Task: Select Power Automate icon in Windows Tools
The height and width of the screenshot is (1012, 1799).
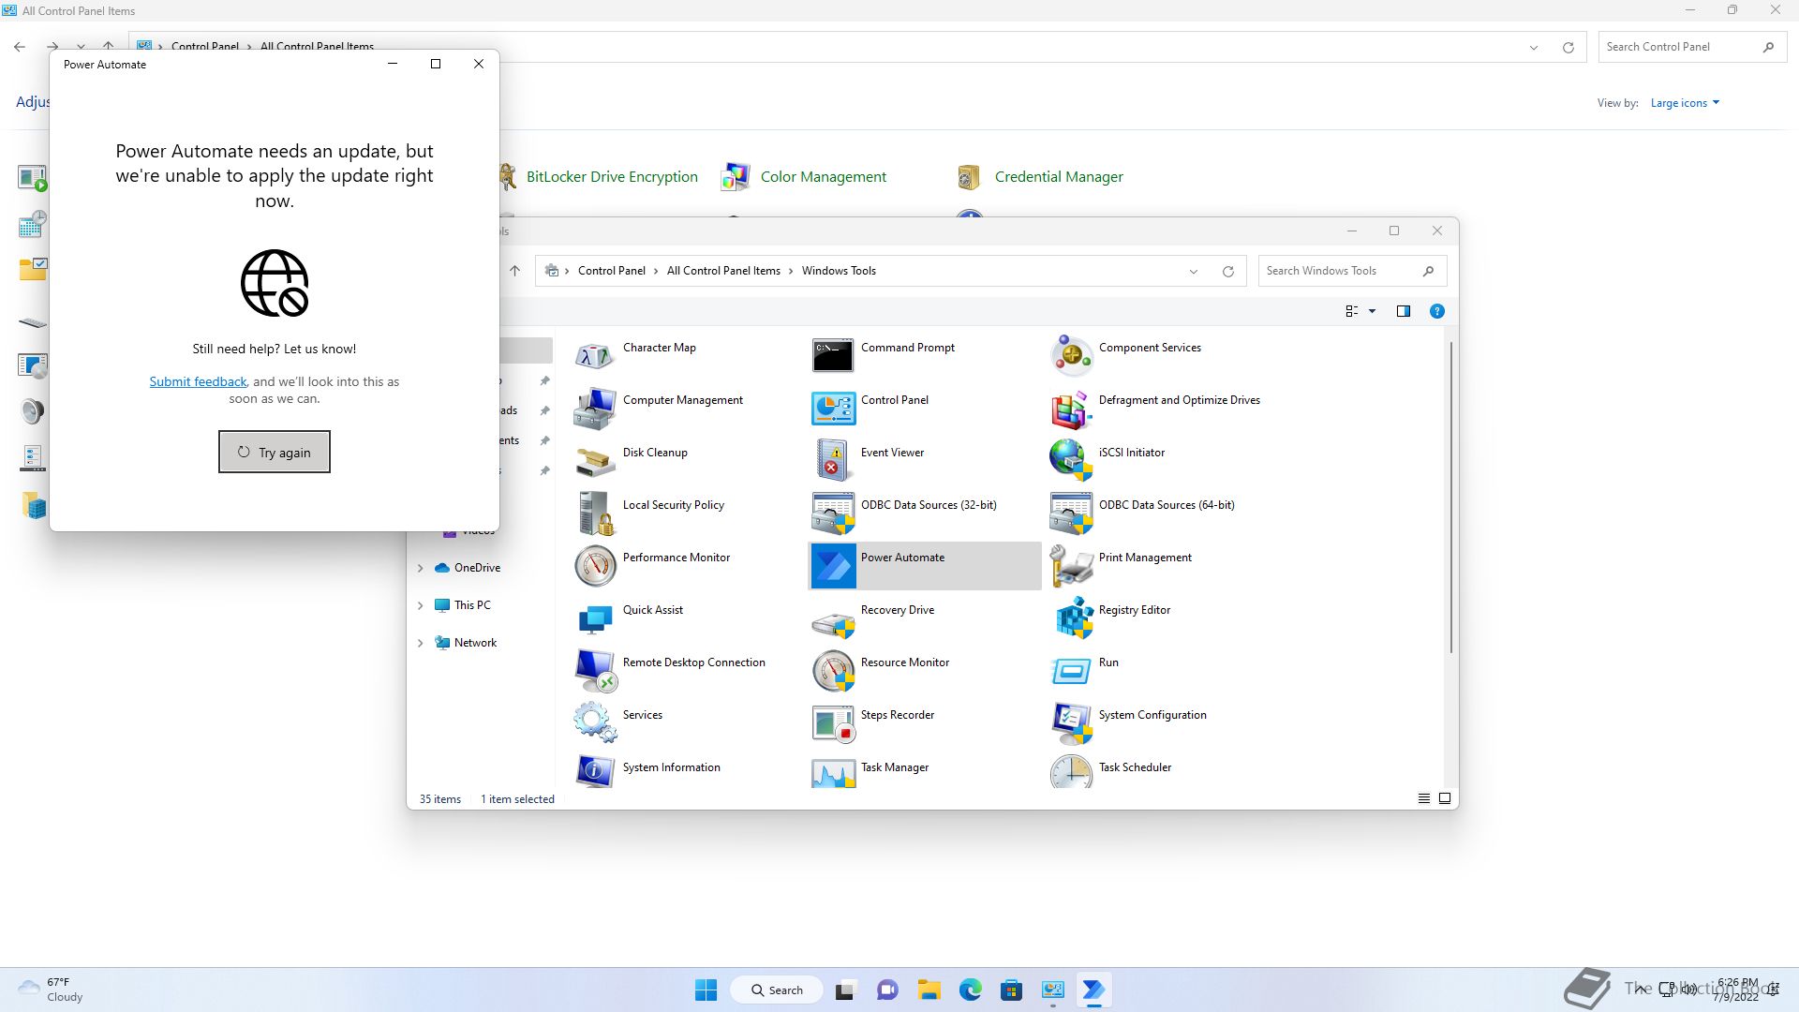Action: click(x=833, y=566)
